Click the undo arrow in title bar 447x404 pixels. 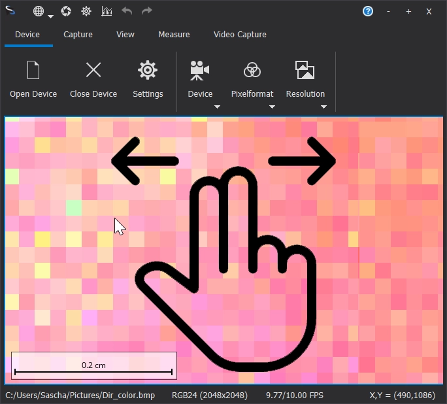[x=127, y=11]
